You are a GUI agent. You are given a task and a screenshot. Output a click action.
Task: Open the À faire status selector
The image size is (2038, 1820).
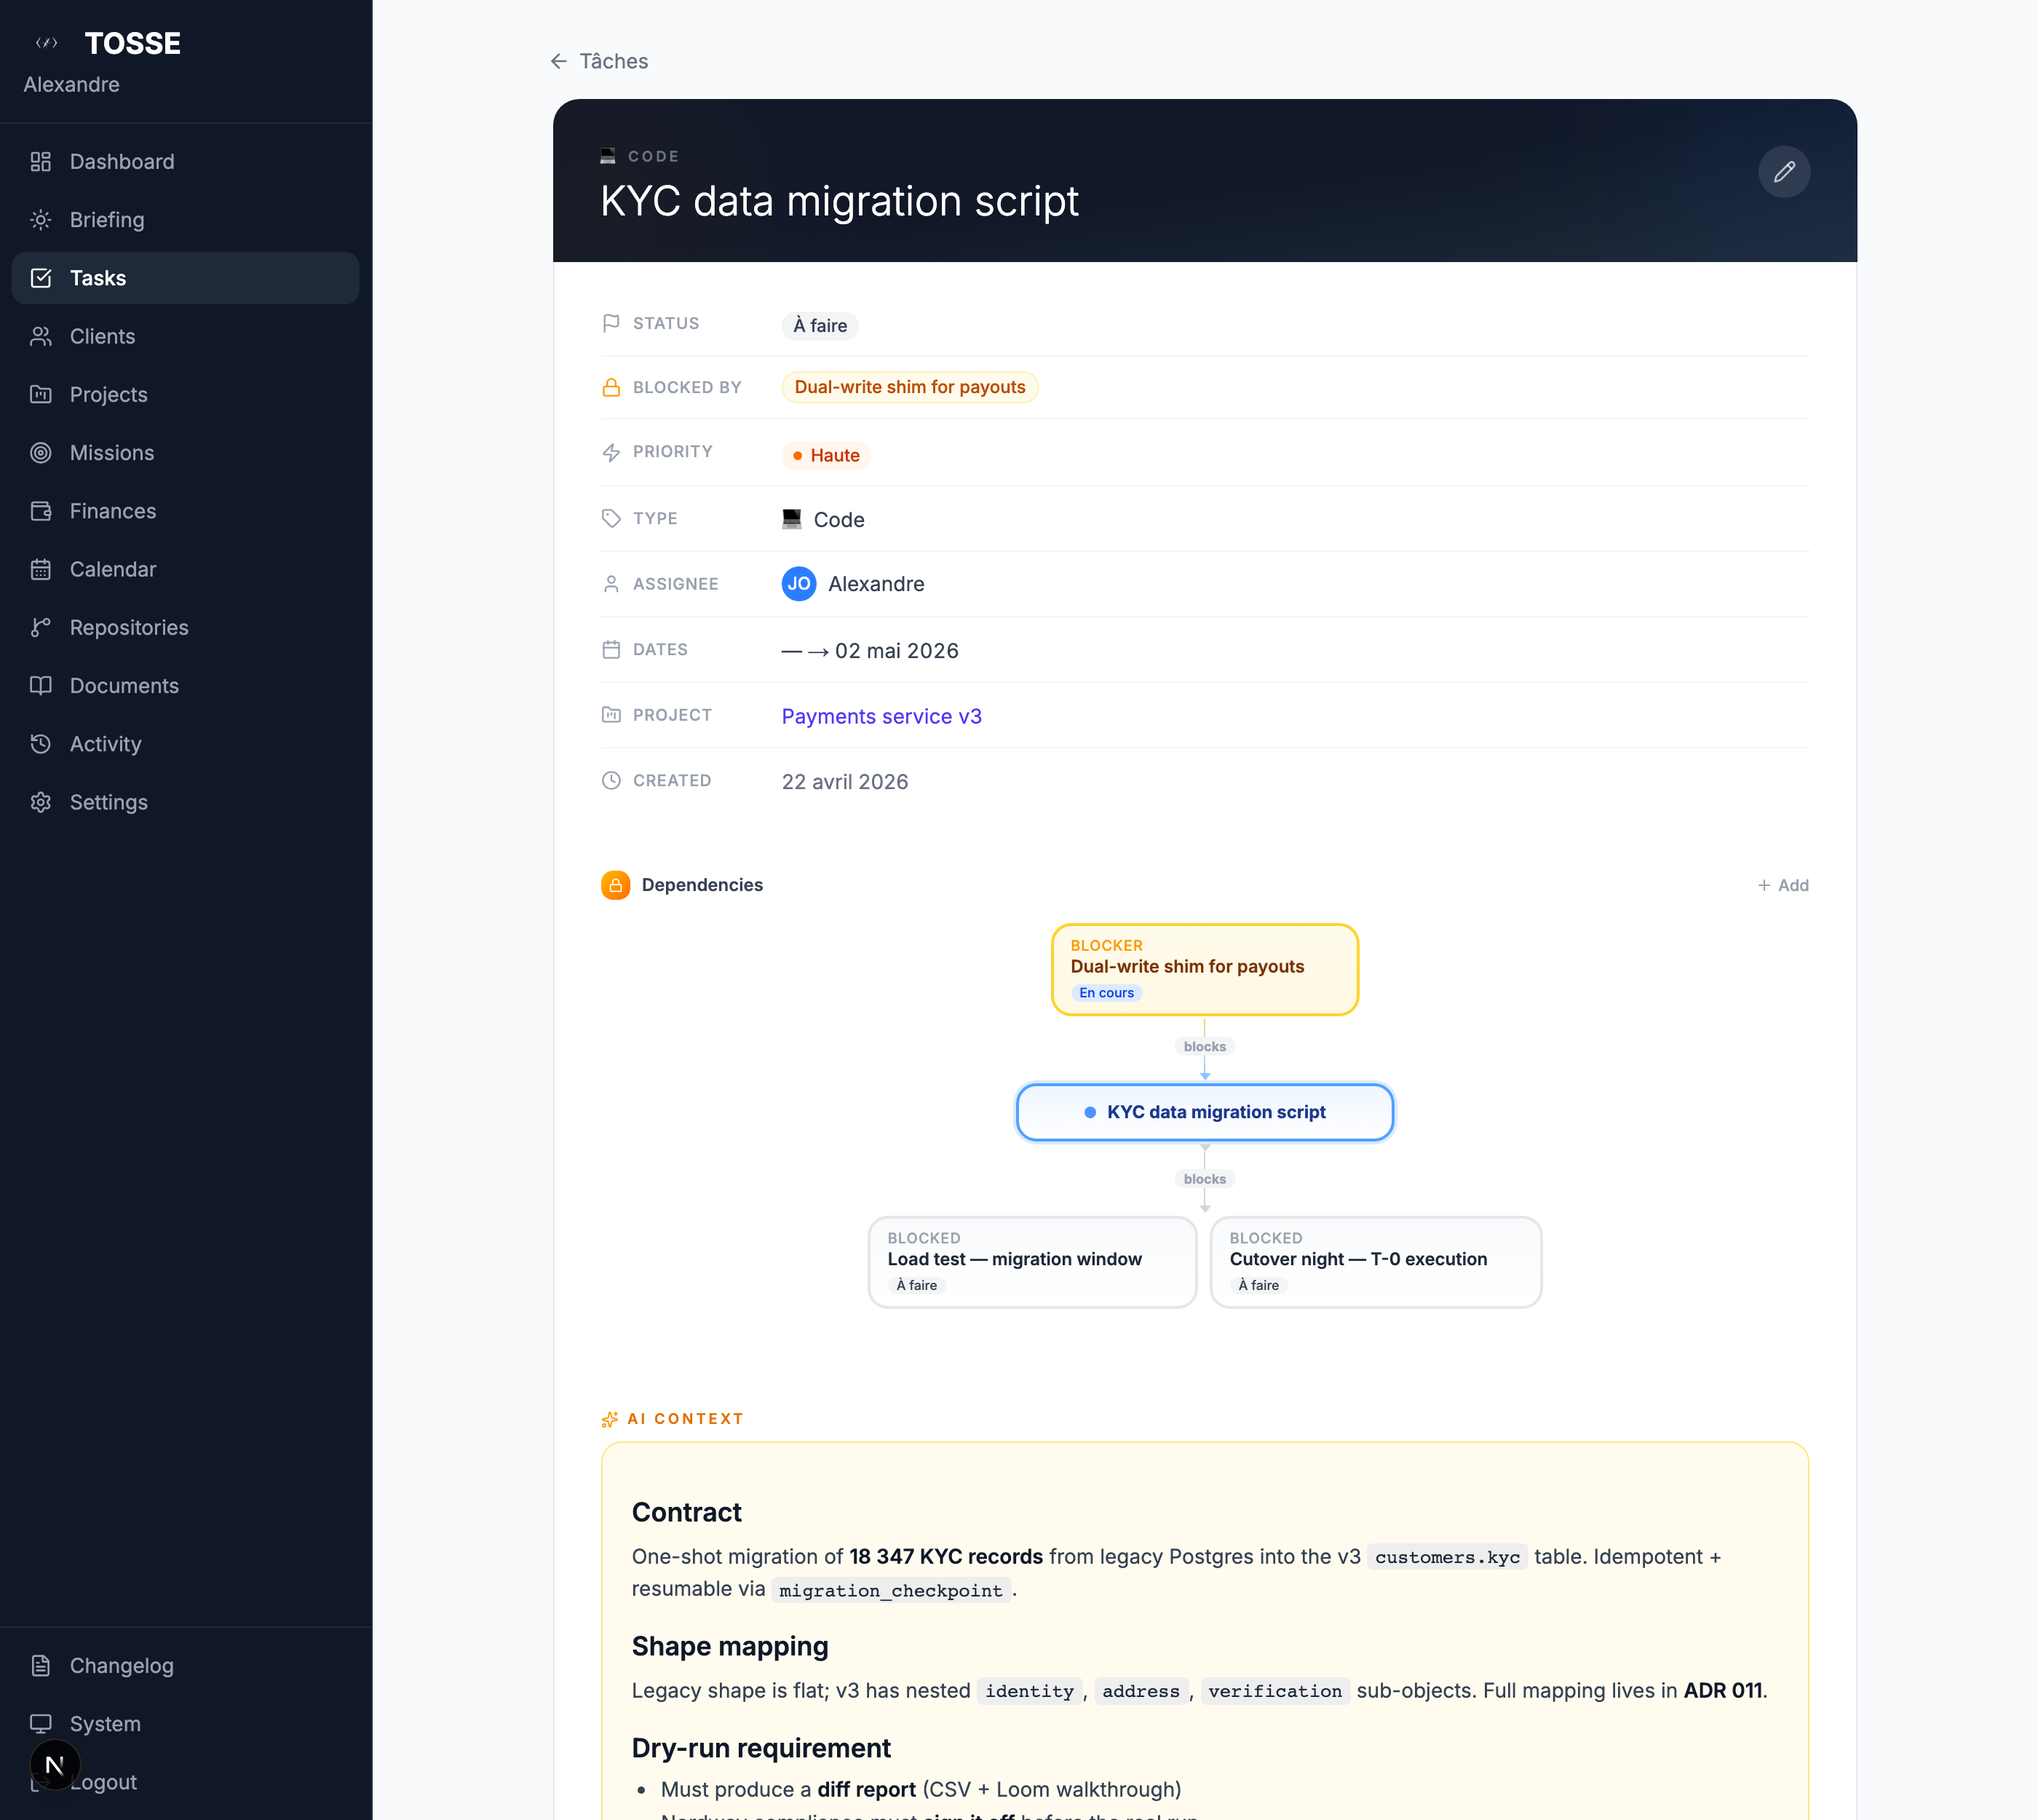tap(819, 325)
